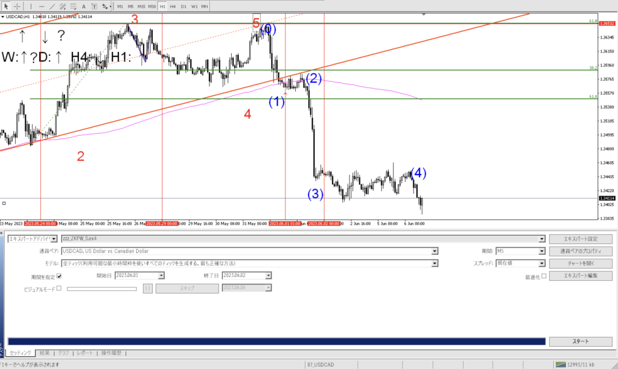Select the text 'A' tool
This screenshot has height=369, width=618.
[x=84, y=6]
